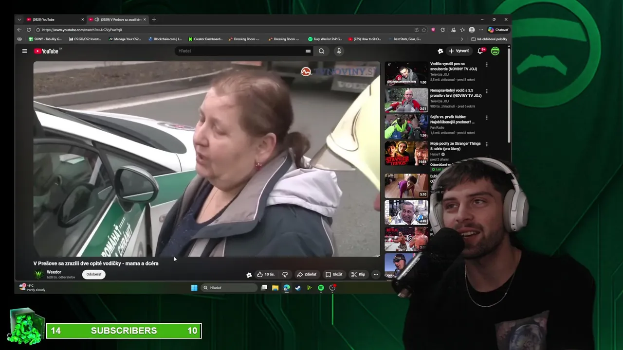The image size is (623, 350).
Task: Open Iné obľúbené položky folder
Action: pyautogui.click(x=489, y=39)
